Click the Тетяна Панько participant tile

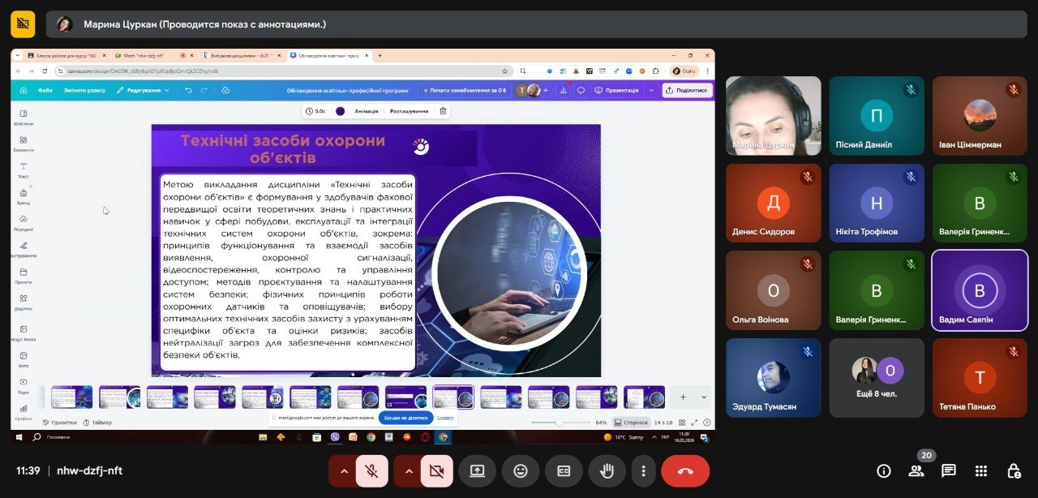tap(980, 377)
